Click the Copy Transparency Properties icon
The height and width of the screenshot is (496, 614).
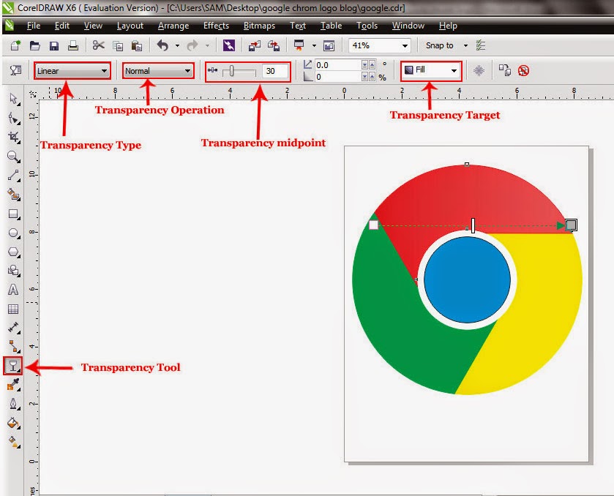tap(504, 70)
